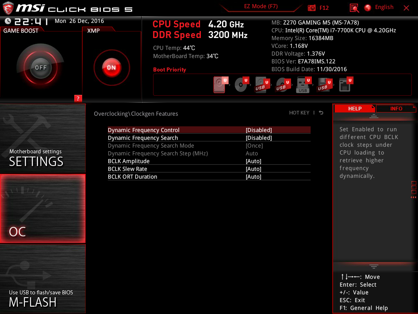Take a screenshot with the F12 camera icon
Screen dimensions: 418x314
click(x=311, y=8)
